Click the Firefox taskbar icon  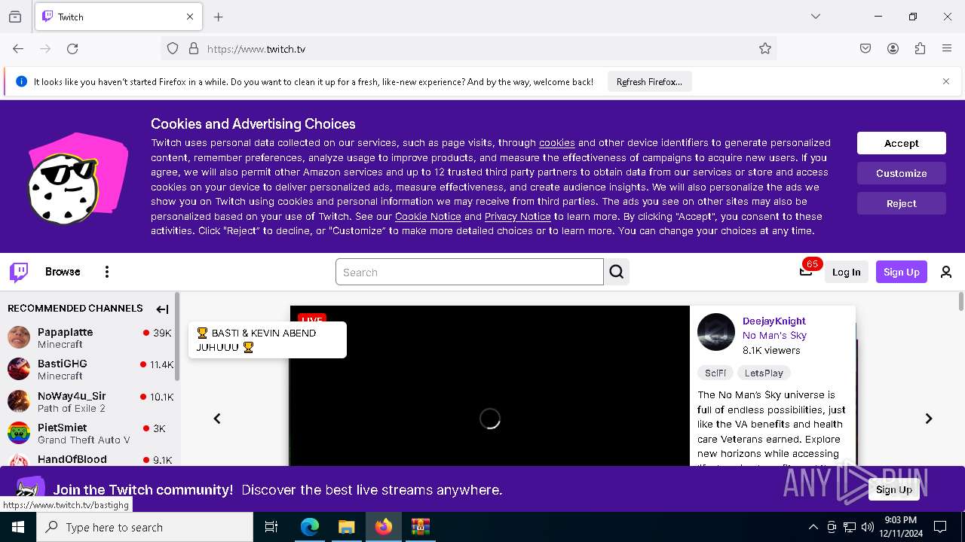pyautogui.click(x=383, y=527)
